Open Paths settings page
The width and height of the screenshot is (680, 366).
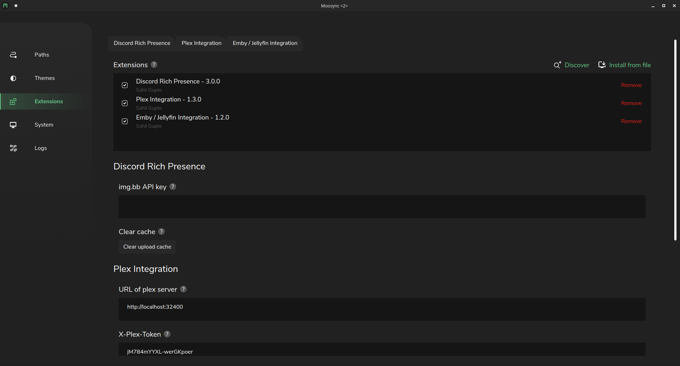click(42, 55)
